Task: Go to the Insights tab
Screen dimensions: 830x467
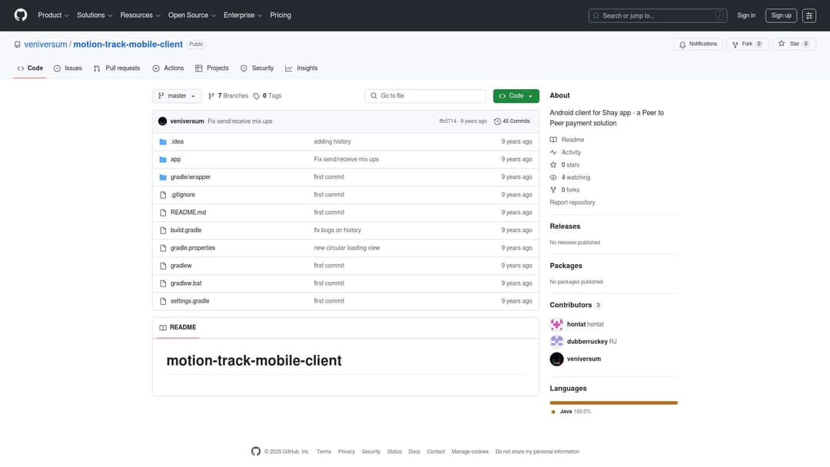Action: coord(301,68)
